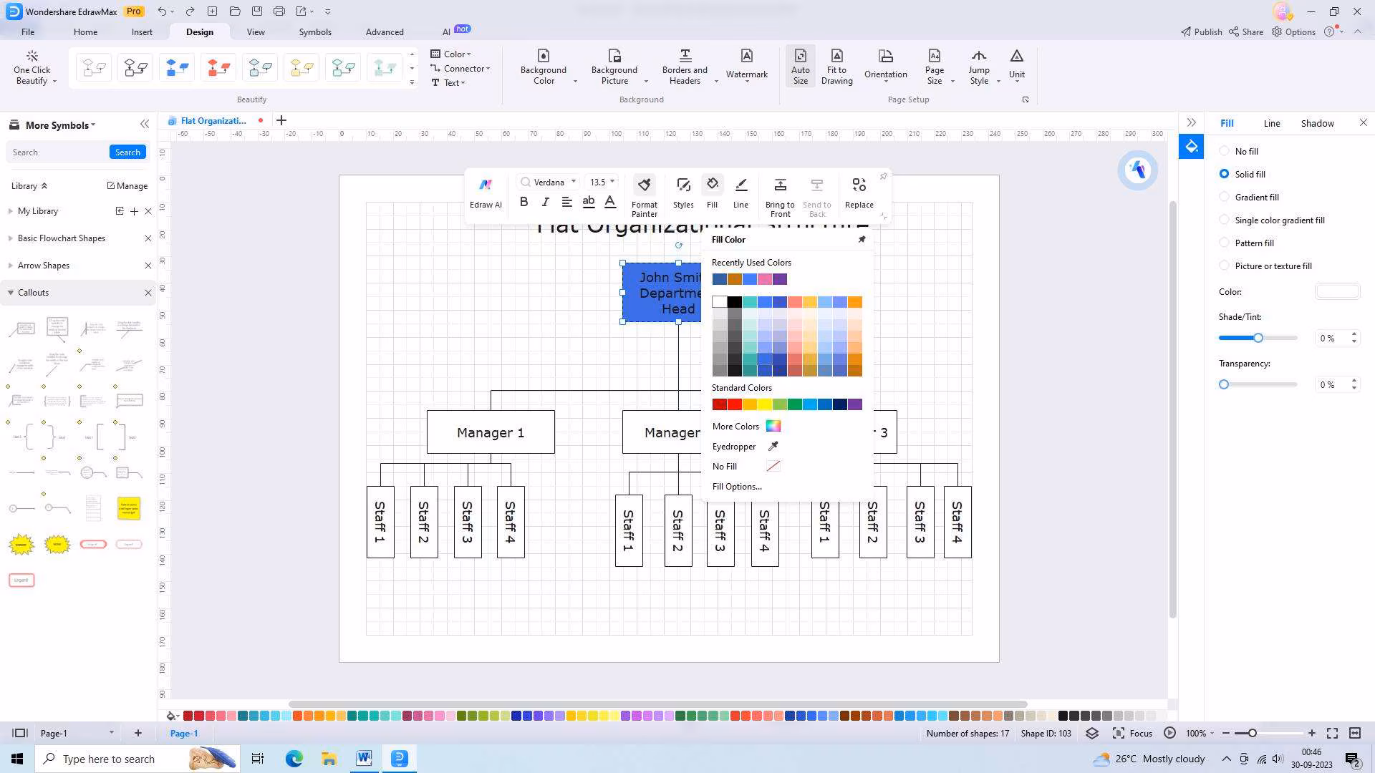Choose the Pattern fill radio option
The image size is (1375, 773).
pos(1224,243)
